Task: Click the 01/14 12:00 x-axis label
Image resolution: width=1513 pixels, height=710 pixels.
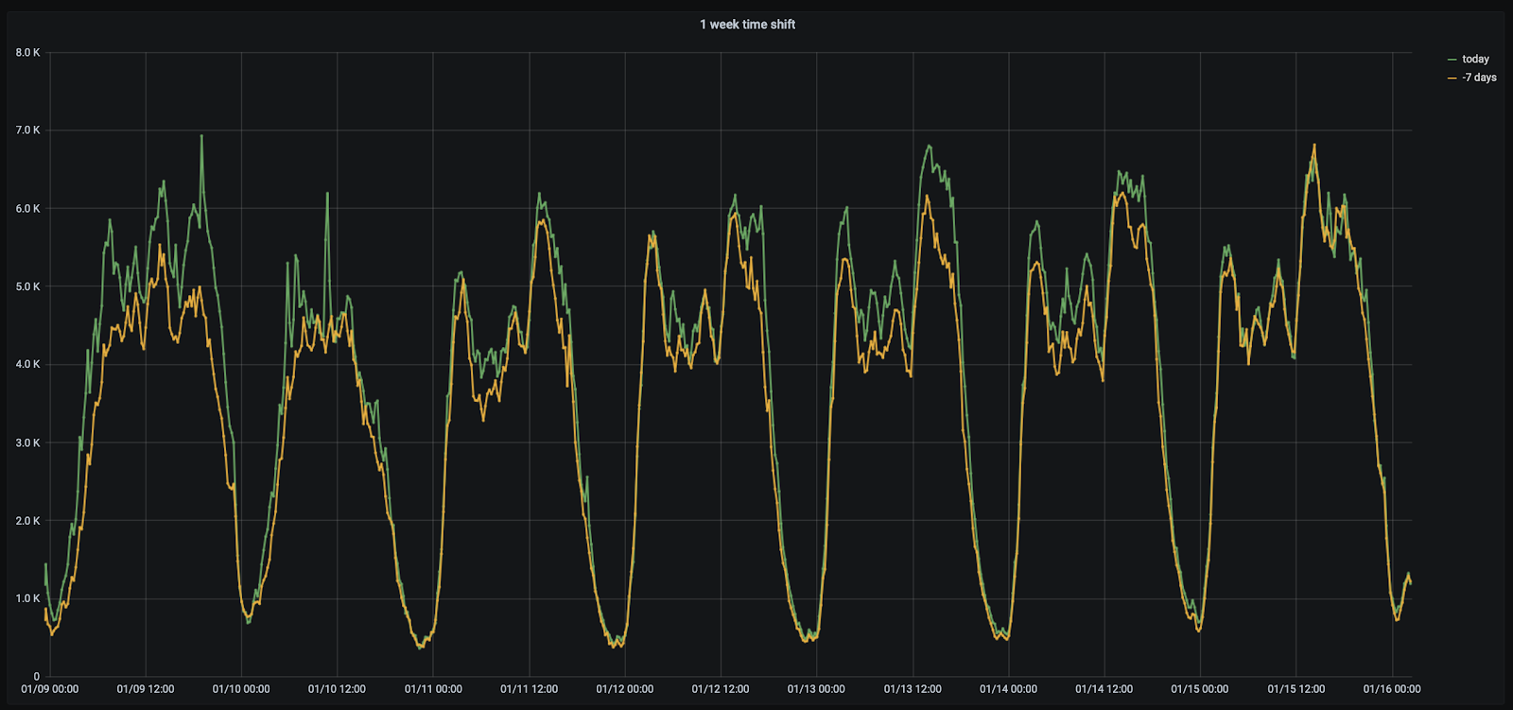Action: (1104, 689)
